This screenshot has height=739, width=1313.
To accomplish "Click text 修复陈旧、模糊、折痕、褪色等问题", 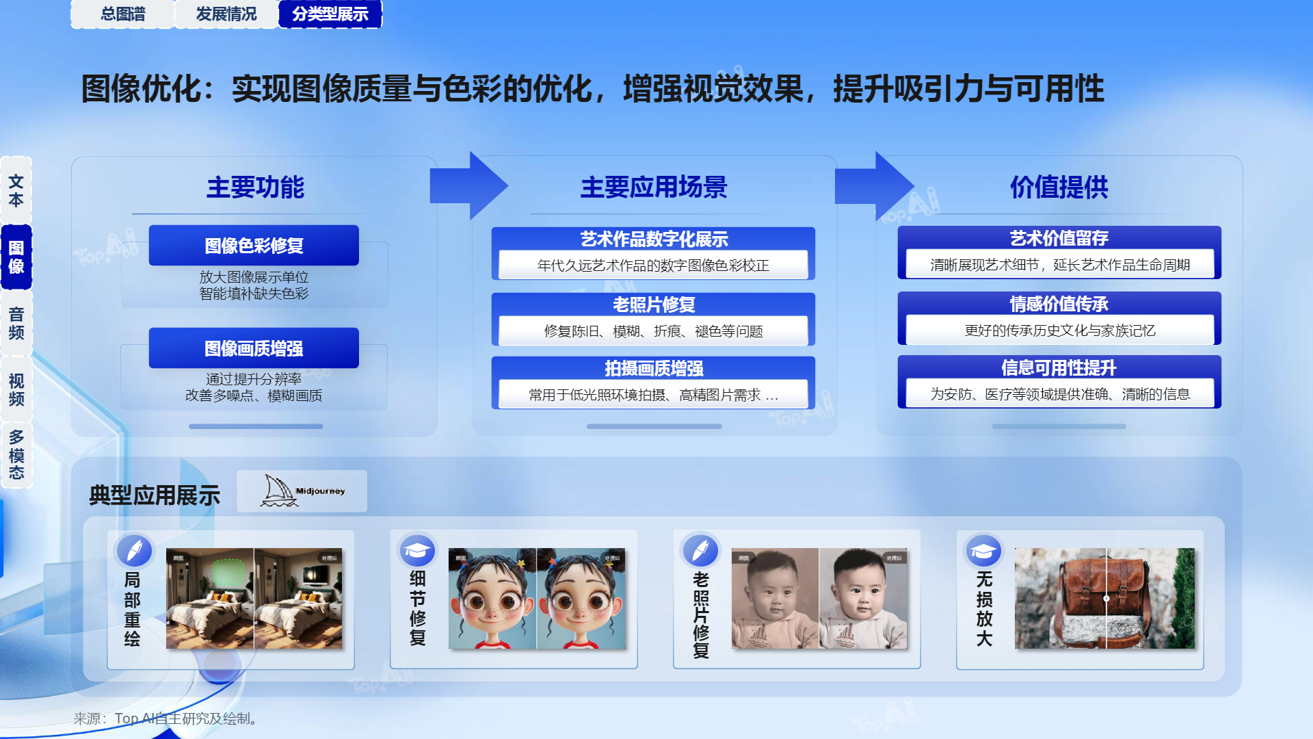I will click(653, 331).
